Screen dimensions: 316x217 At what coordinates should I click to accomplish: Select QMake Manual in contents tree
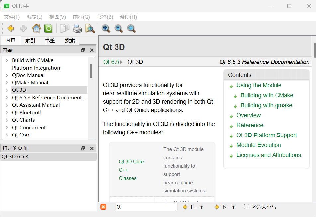pyautogui.click(x=30, y=83)
